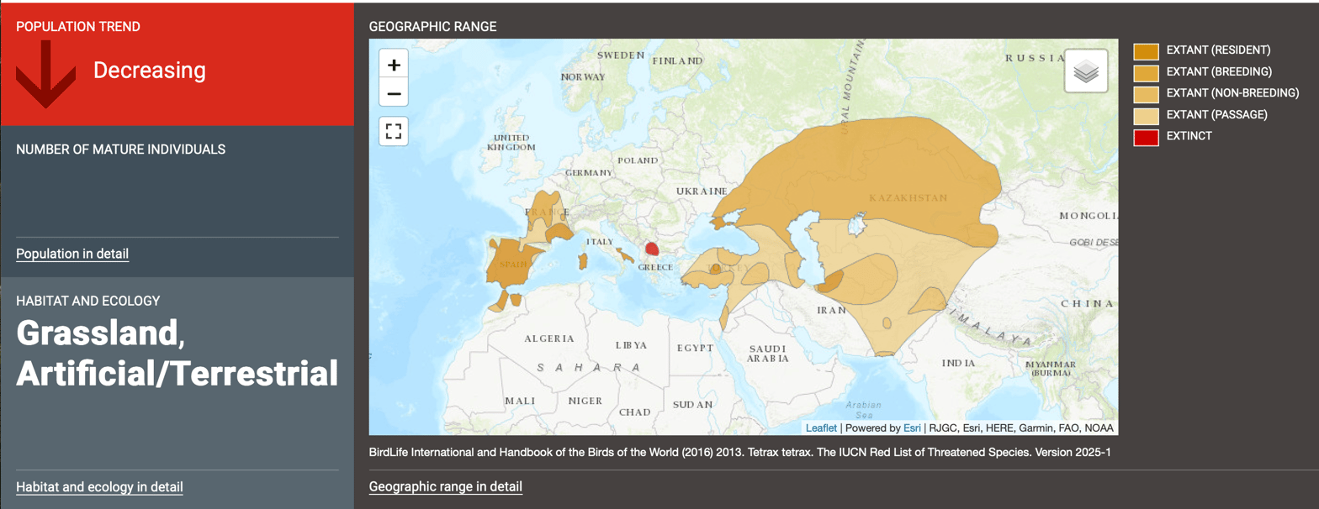This screenshot has width=1319, height=509.
Task: Enter fullscreen map view
Action: coord(394,131)
